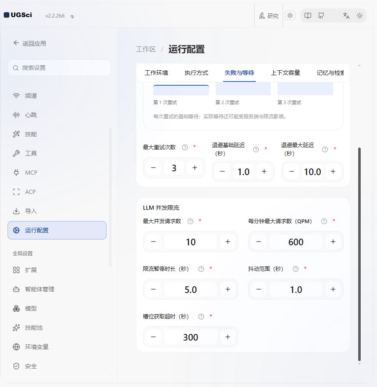
Task: Edit the 退避最大延迟 value 10.0
Action: tap(312, 172)
